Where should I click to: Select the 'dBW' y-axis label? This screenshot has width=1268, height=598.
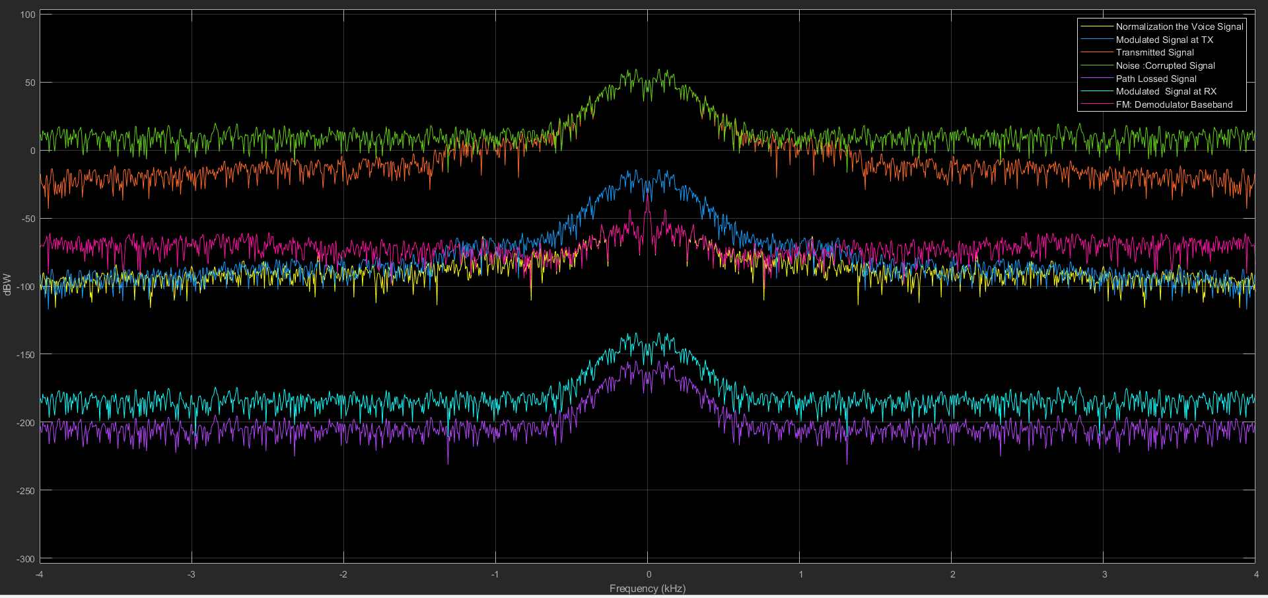[7, 285]
